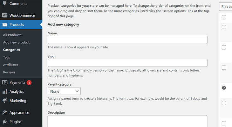The width and height of the screenshot is (232, 127).
Task: Open the Bulk actions dropdown
Action: 226,7
